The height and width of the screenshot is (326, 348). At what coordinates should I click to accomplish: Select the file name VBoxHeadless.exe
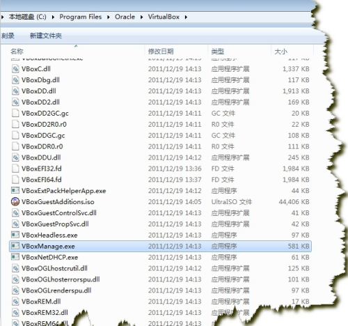click(x=49, y=235)
